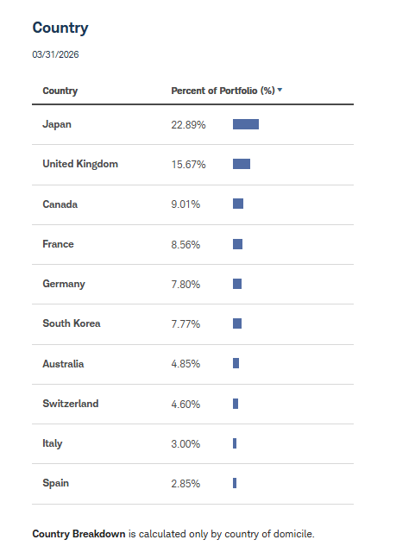Click the sort arrow beside Percent of Portfolio
This screenshot has width=415, height=546.
(x=280, y=90)
